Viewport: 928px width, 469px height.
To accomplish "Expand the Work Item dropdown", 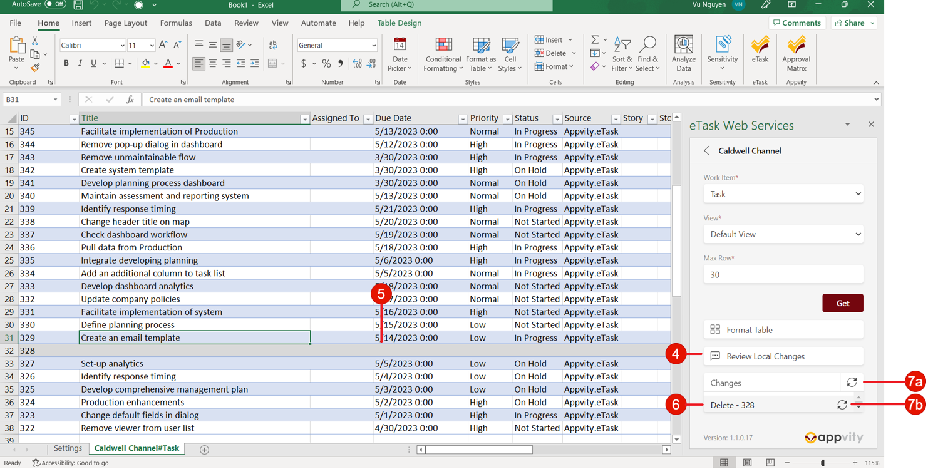I will [x=783, y=194].
